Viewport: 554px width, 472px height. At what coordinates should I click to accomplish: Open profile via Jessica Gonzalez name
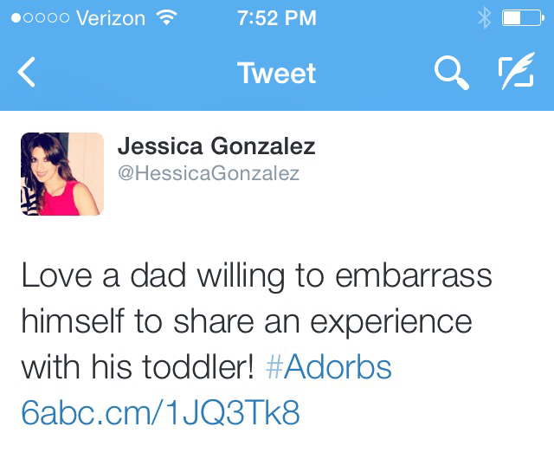pos(216,145)
